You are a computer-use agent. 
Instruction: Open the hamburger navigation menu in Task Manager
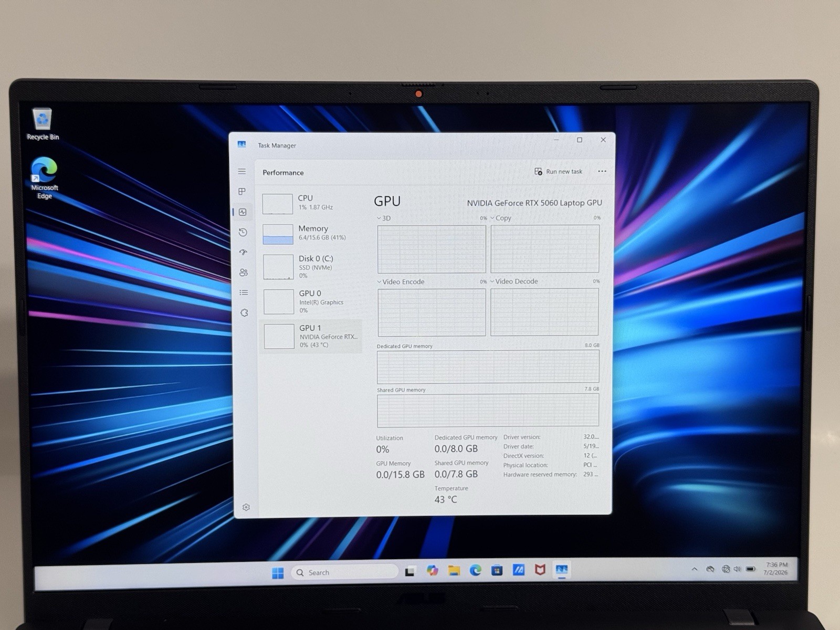[242, 172]
